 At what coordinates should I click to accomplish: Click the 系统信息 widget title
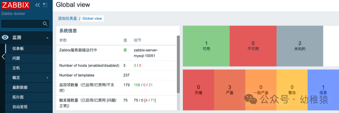(x=68, y=31)
